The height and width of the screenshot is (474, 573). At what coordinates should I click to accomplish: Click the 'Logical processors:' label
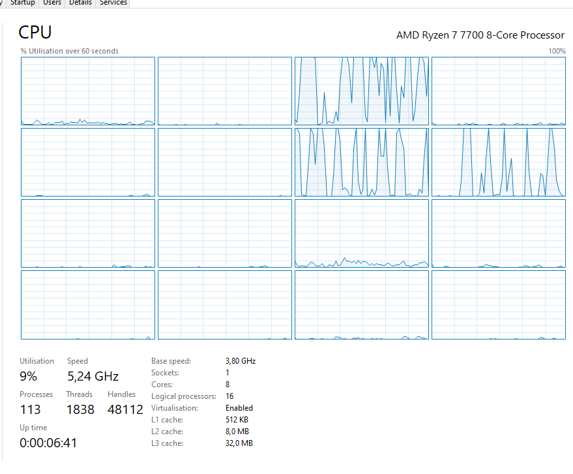(184, 396)
